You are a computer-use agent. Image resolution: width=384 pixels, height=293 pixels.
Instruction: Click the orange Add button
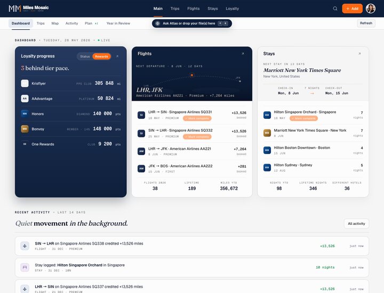pos(352,9)
